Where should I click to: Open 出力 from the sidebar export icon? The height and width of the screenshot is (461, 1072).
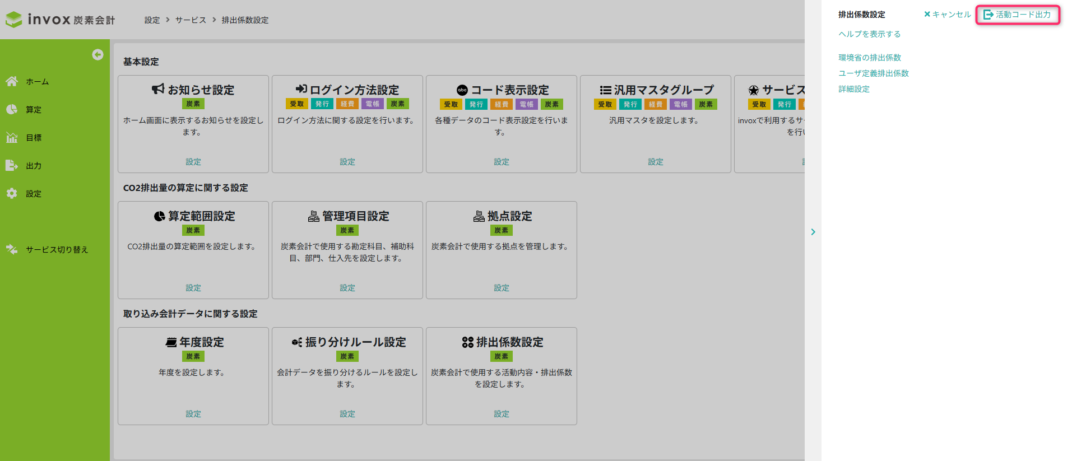[12, 165]
